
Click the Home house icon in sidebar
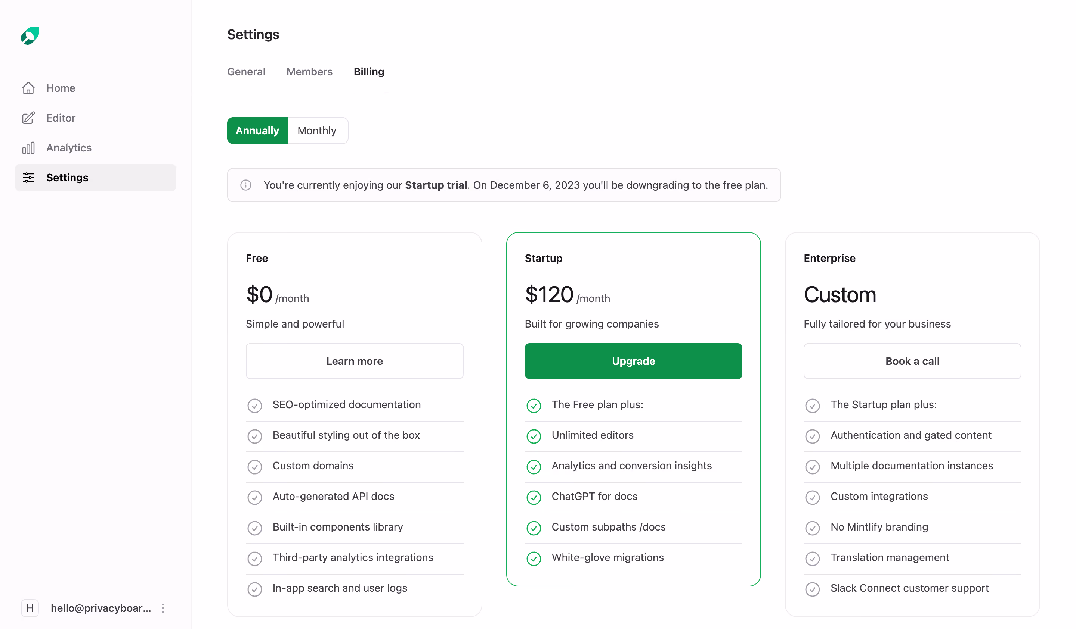pos(28,88)
